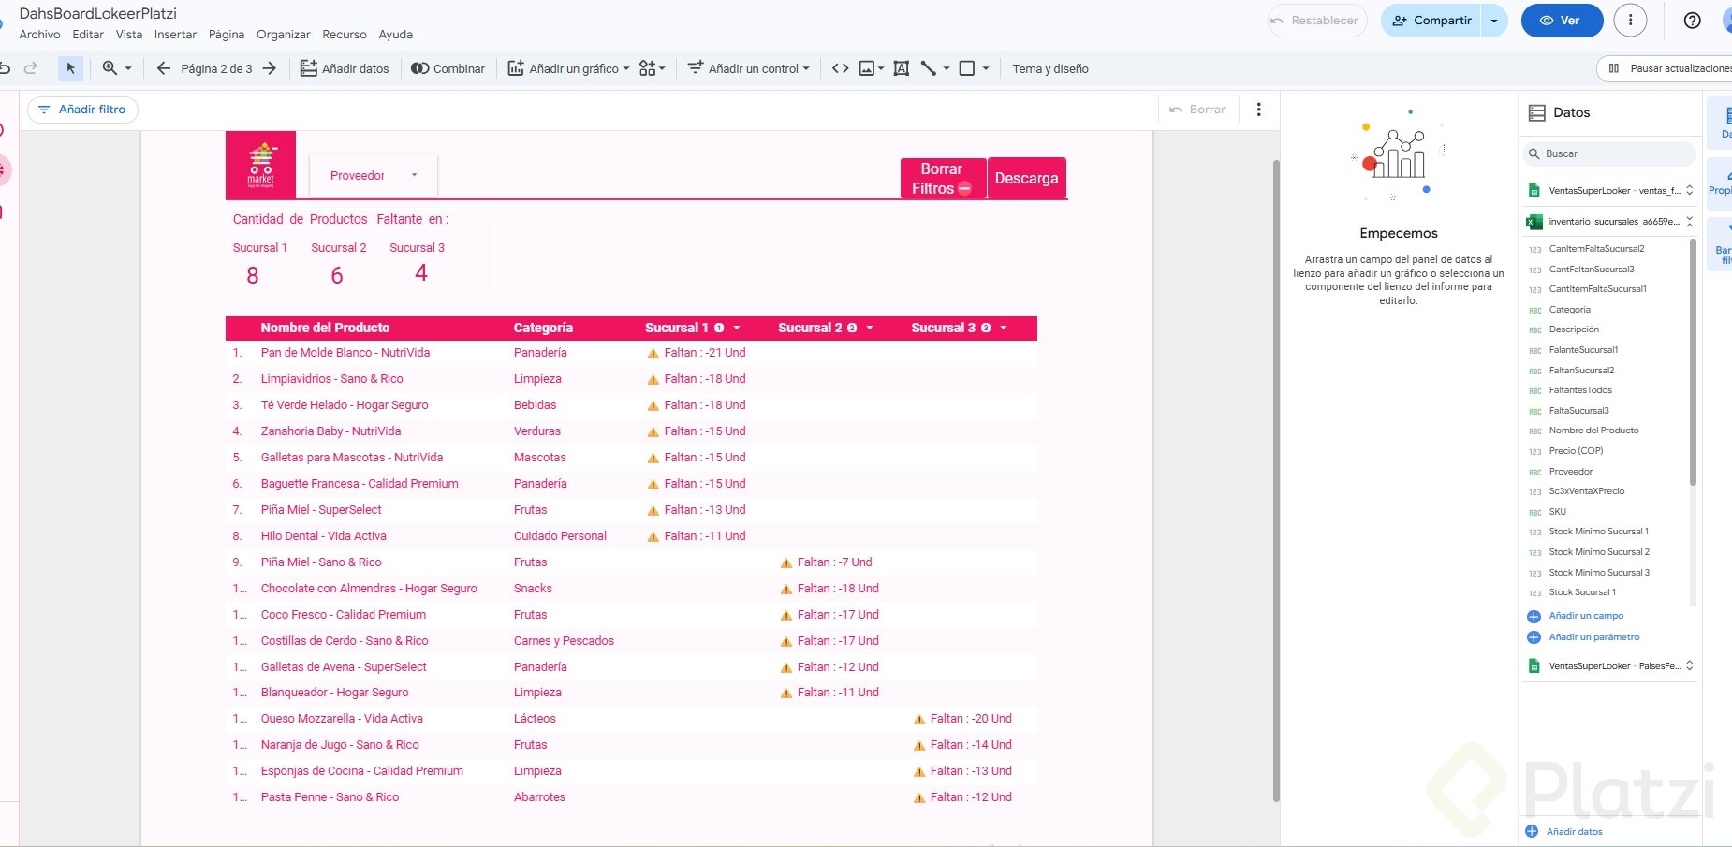Open the Sucursal 2 column sort arrow

[x=870, y=329]
